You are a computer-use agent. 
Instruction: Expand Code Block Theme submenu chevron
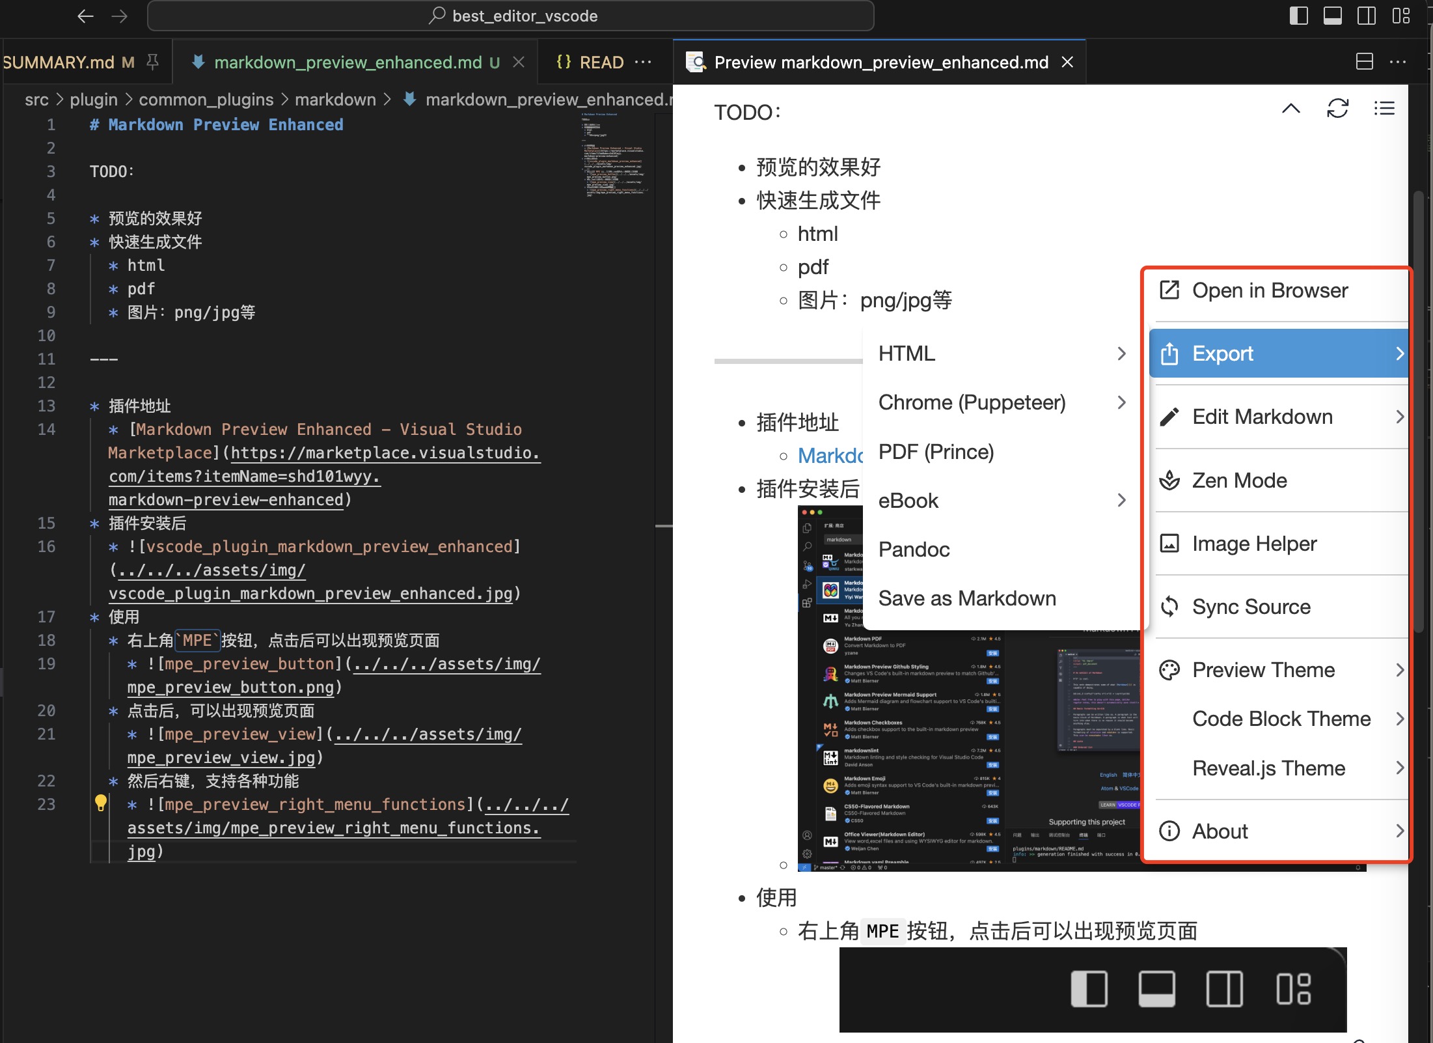tap(1400, 719)
